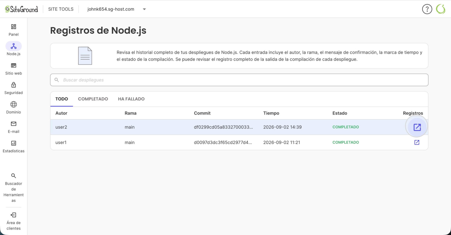Image resolution: width=451 pixels, height=235 pixels.
Task: Select the user1 author cell
Action: [61, 142]
